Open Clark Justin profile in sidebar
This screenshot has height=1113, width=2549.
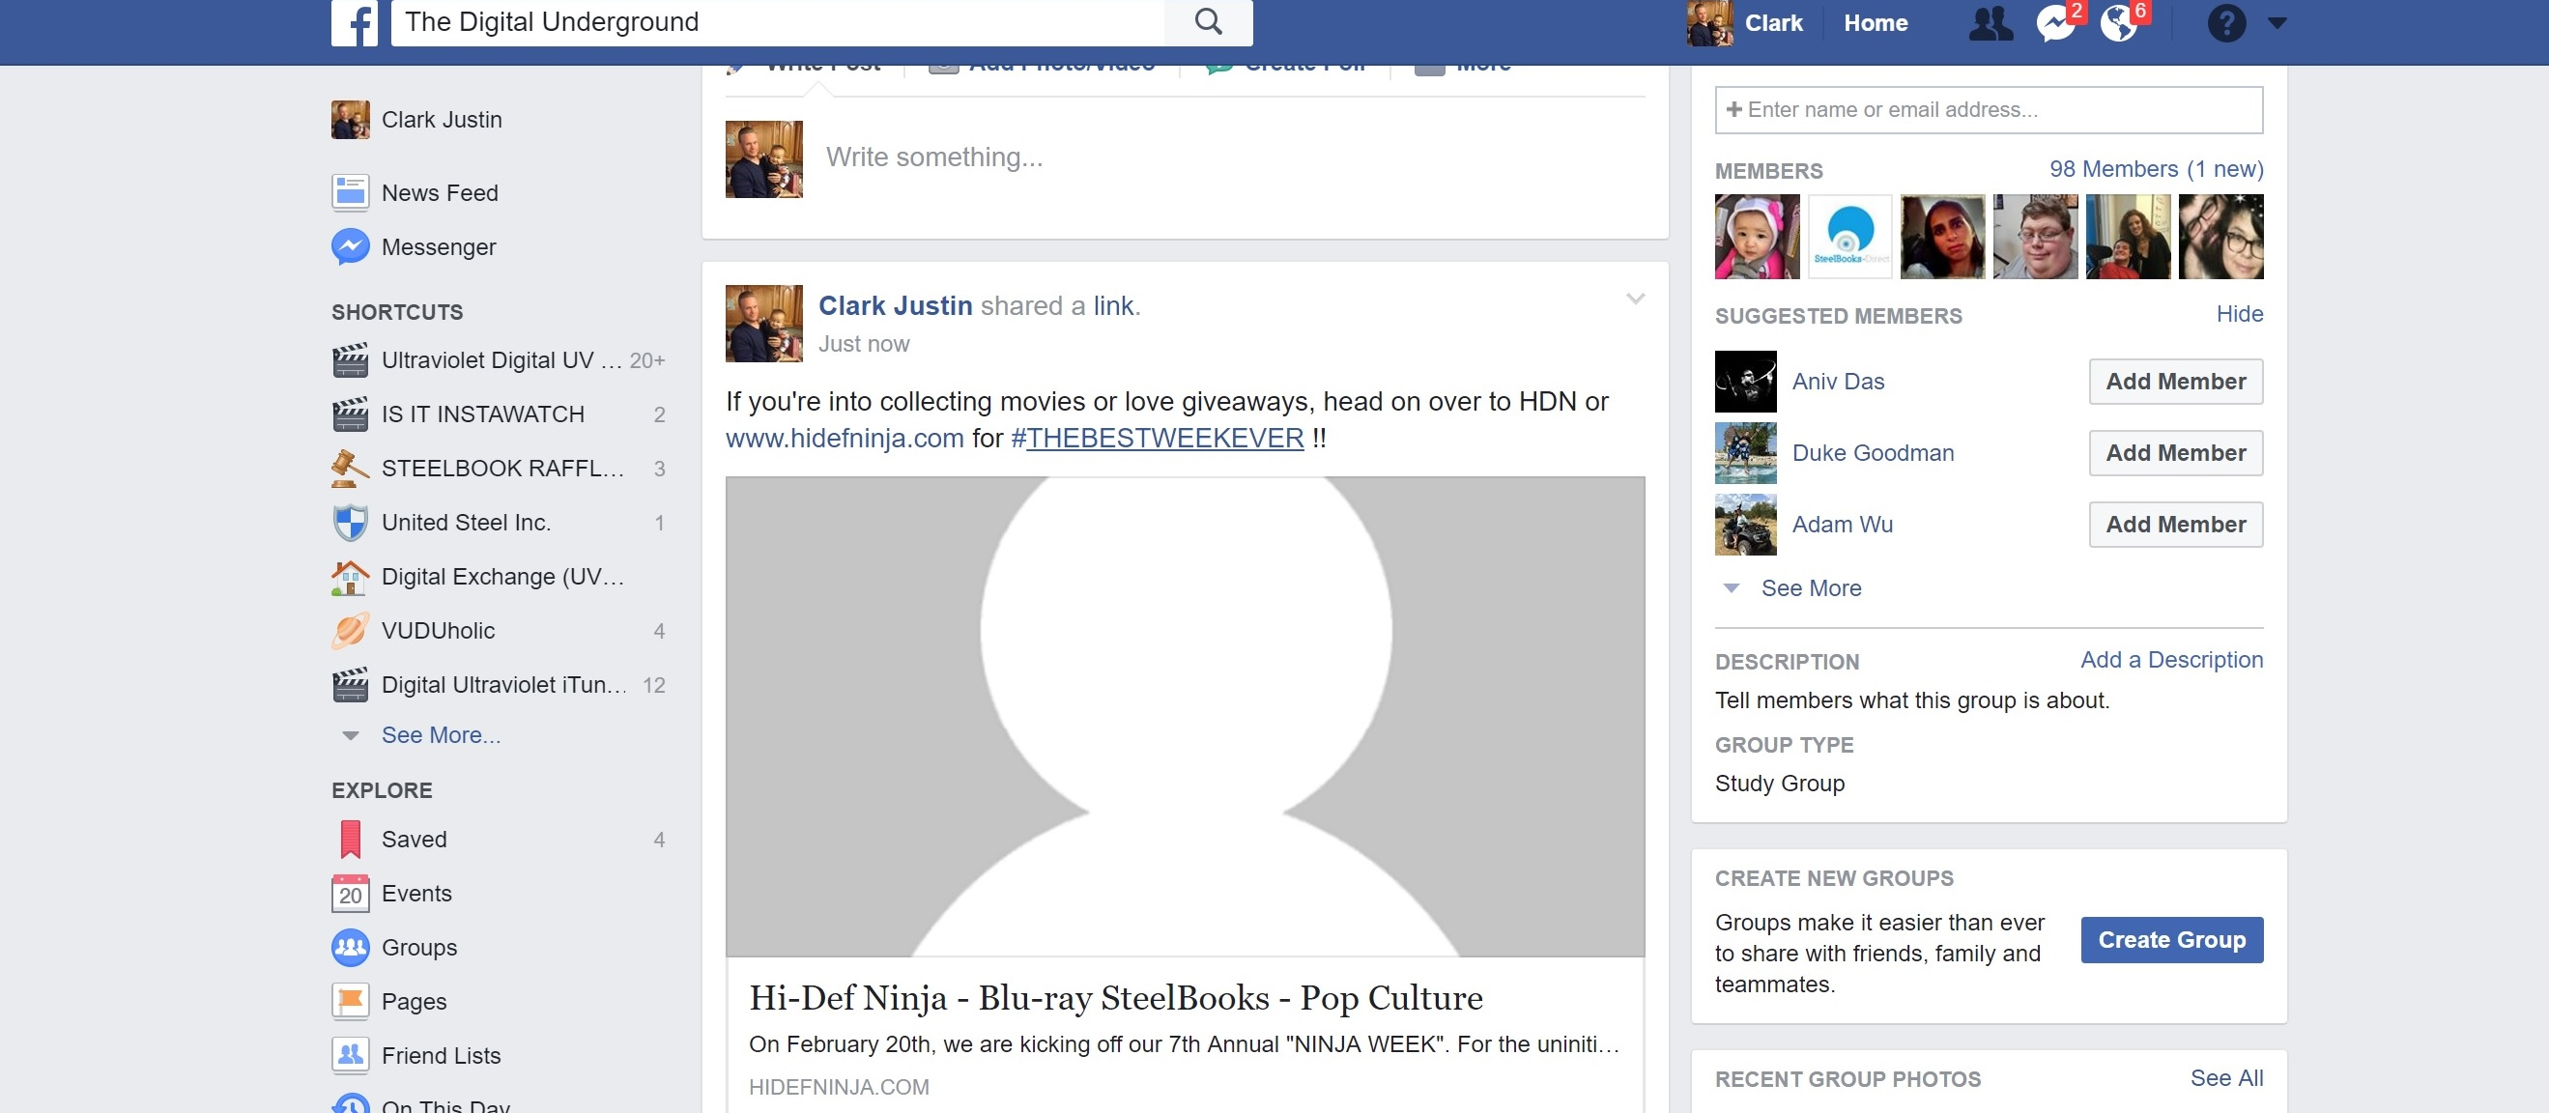[x=416, y=120]
